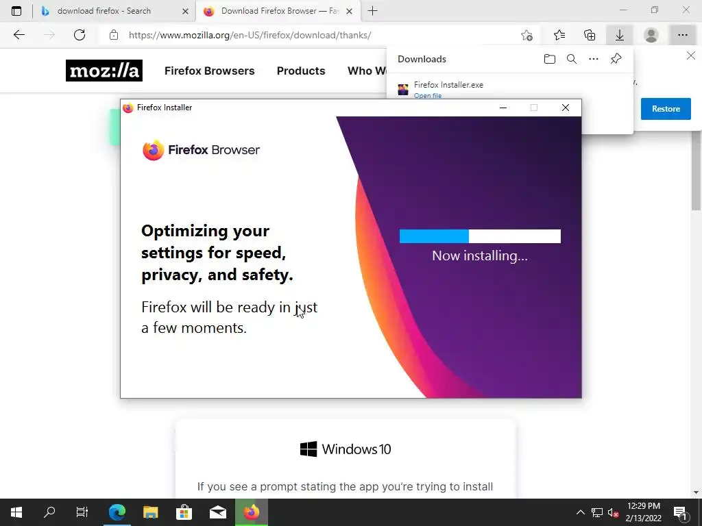Open file link for Firefox Installer.exe
702x526 pixels.
(428, 95)
